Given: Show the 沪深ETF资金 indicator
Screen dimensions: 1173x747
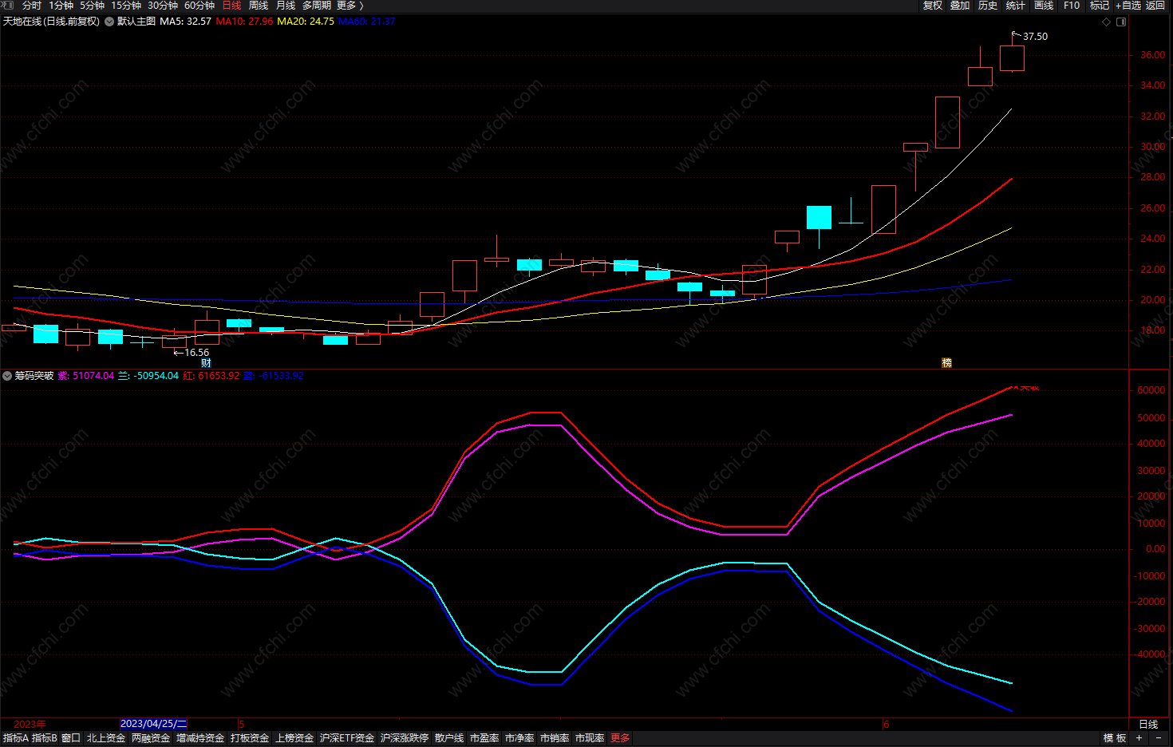Looking at the screenshot, I should (x=347, y=738).
